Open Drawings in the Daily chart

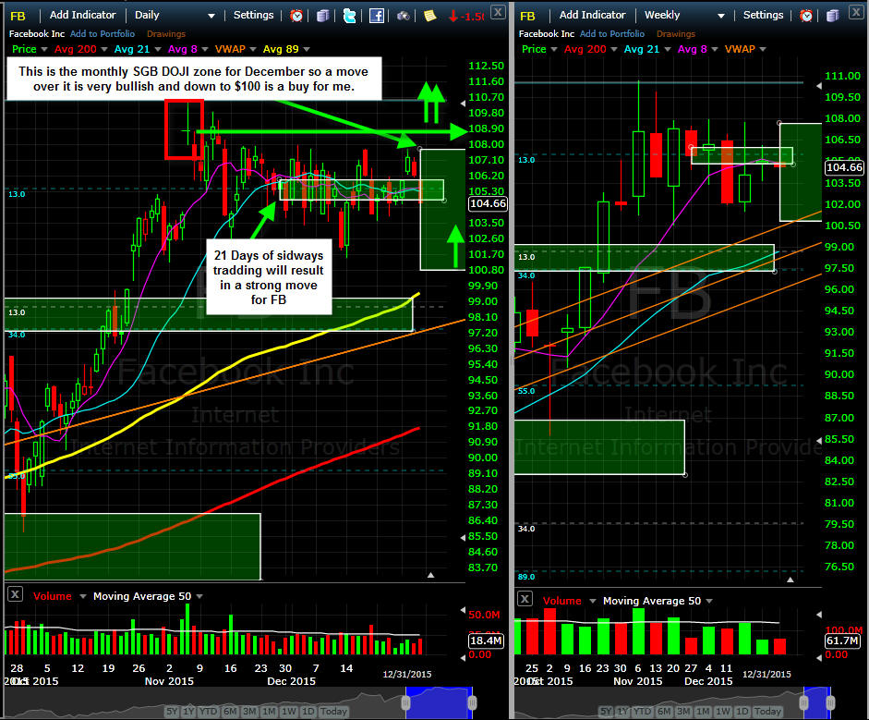click(x=166, y=34)
